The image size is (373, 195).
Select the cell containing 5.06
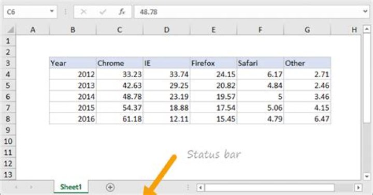tap(260, 108)
